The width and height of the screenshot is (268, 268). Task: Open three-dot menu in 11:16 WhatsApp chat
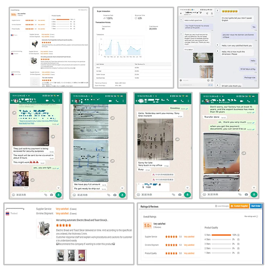[188, 101]
